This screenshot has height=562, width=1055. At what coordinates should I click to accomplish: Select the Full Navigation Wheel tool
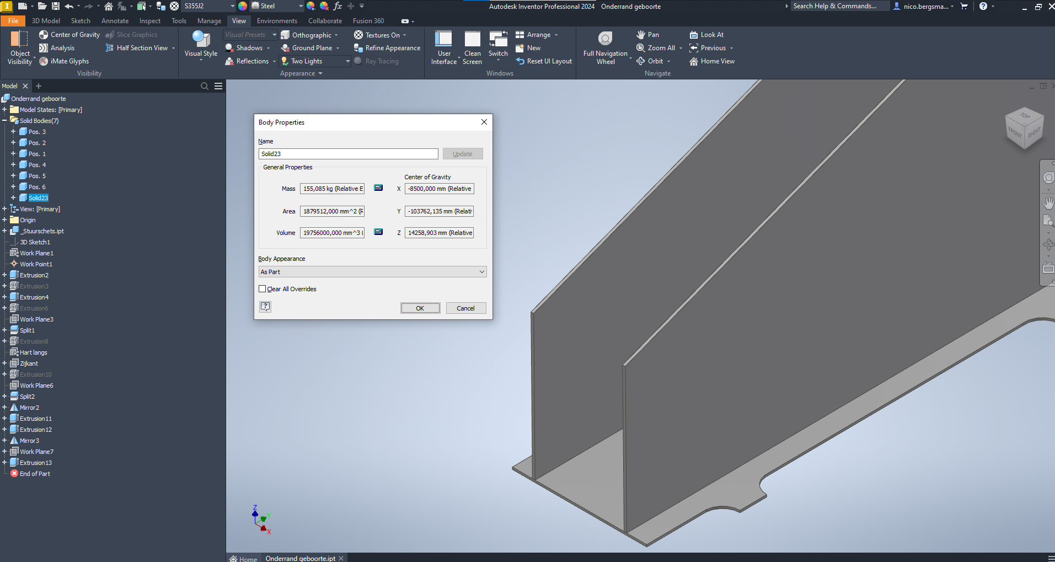605,47
